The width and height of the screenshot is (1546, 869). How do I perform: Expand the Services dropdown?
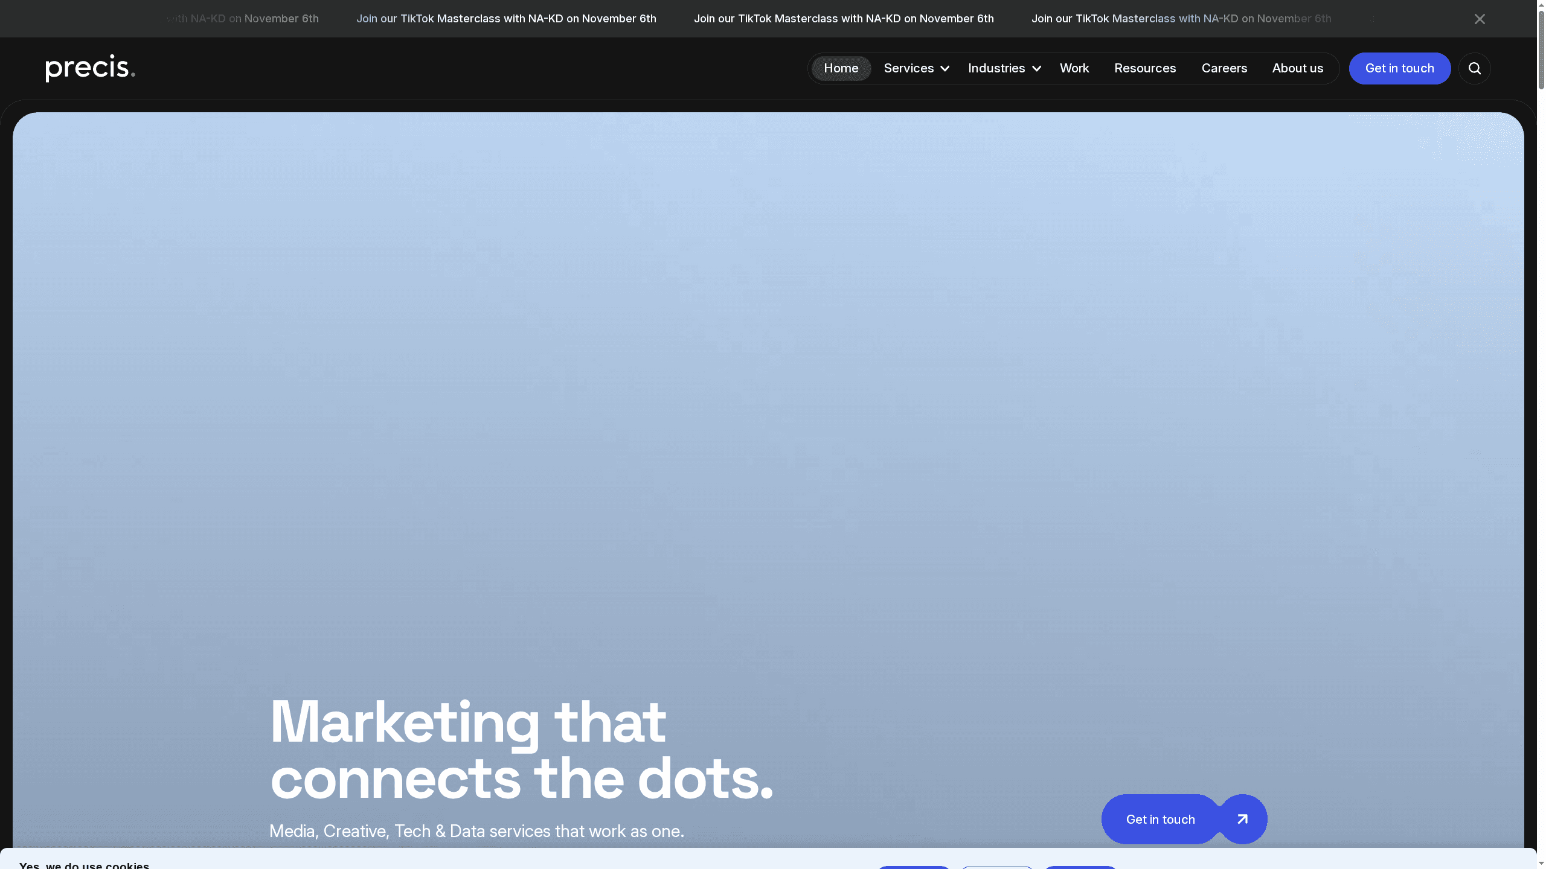pyautogui.click(x=909, y=68)
